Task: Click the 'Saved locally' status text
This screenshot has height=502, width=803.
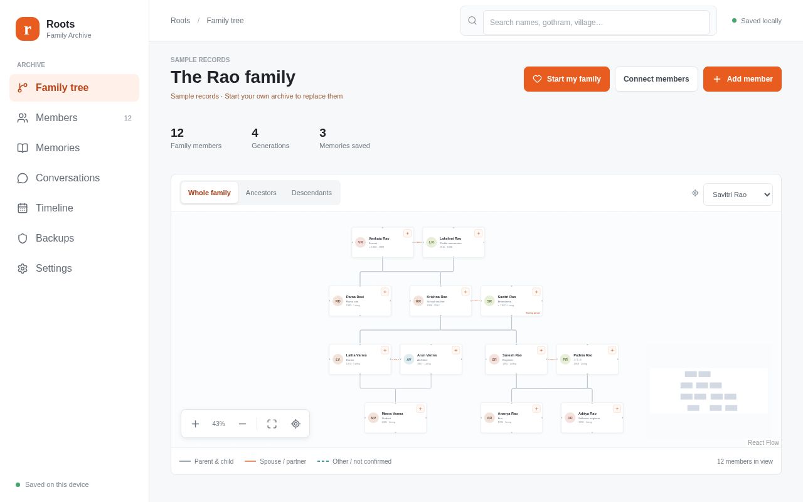Action: (761, 21)
